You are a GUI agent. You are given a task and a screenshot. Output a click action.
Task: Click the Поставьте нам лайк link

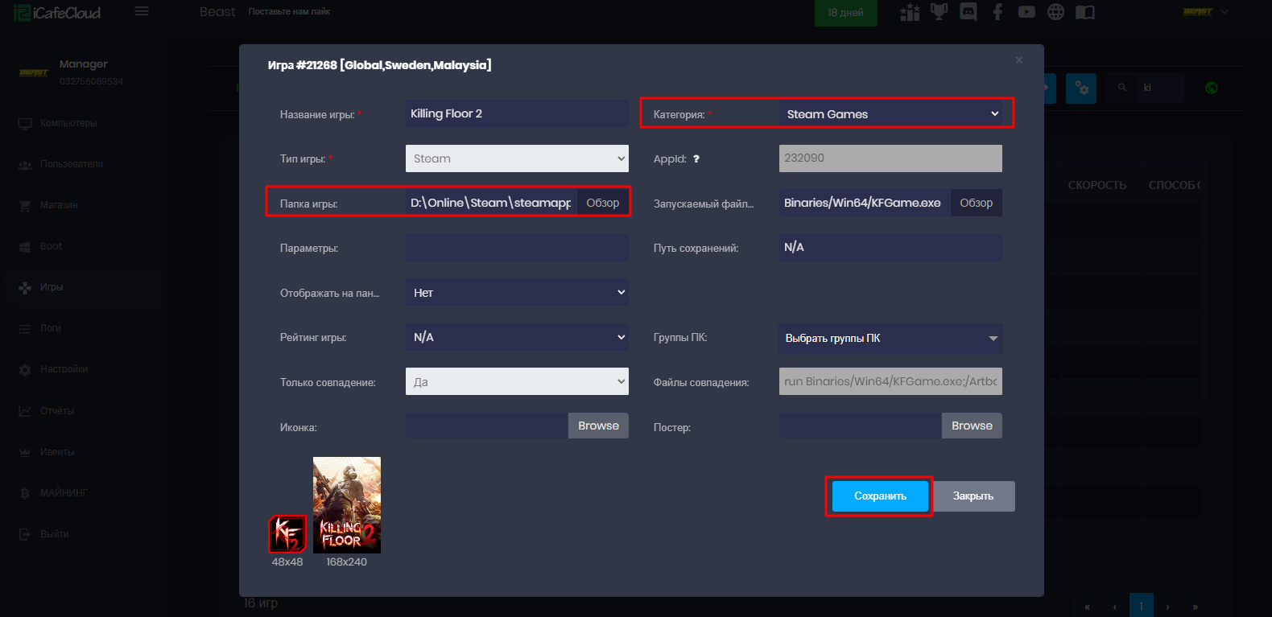click(289, 12)
